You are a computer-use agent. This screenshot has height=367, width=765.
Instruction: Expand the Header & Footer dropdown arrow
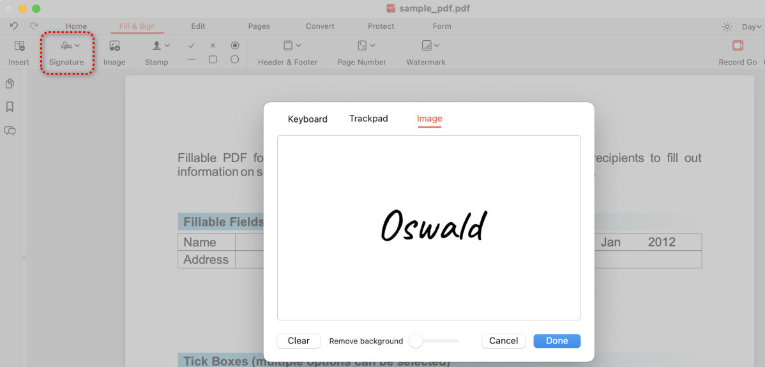pyautogui.click(x=298, y=45)
